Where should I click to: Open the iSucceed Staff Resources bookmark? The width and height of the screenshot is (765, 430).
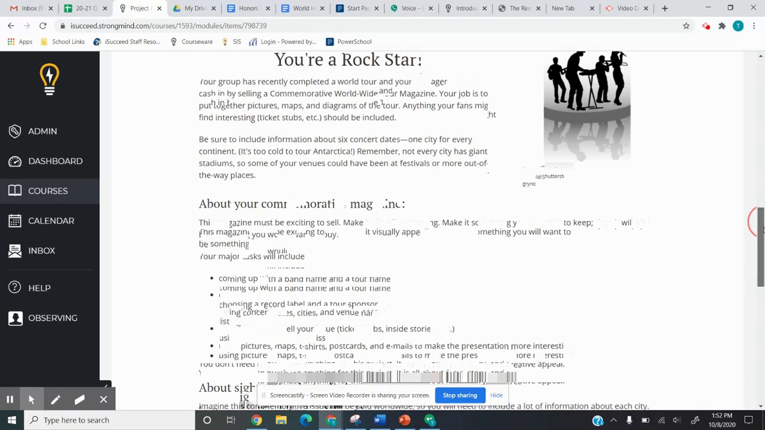pyautogui.click(x=127, y=42)
